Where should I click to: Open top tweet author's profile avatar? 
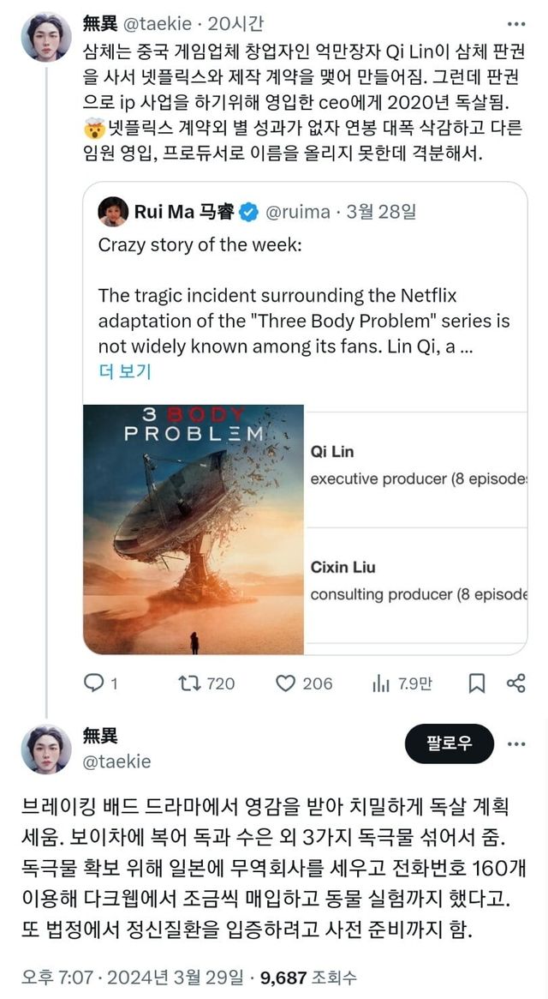[45, 37]
